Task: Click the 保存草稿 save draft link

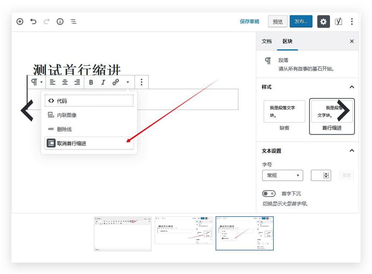Action: click(x=250, y=22)
